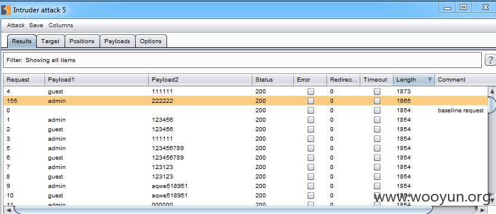This screenshot has height=214, width=496.
Task: Toggle Error checkbox for baseline request 0
Action: [311, 111]
